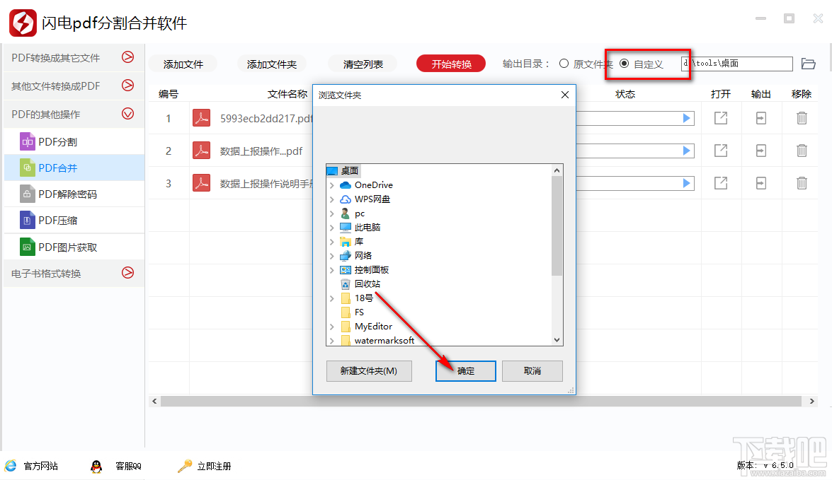832x480 pixels.
Task: Select the 自定义 output directory option
Action: [x=624, y=63]
